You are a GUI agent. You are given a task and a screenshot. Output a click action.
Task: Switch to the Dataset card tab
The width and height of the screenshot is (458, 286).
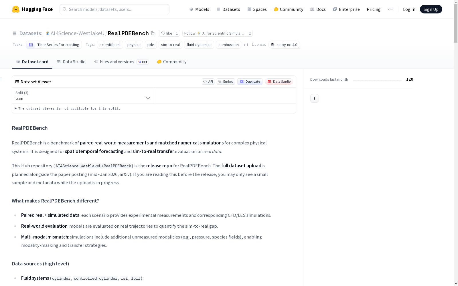[x=32, y=62]
